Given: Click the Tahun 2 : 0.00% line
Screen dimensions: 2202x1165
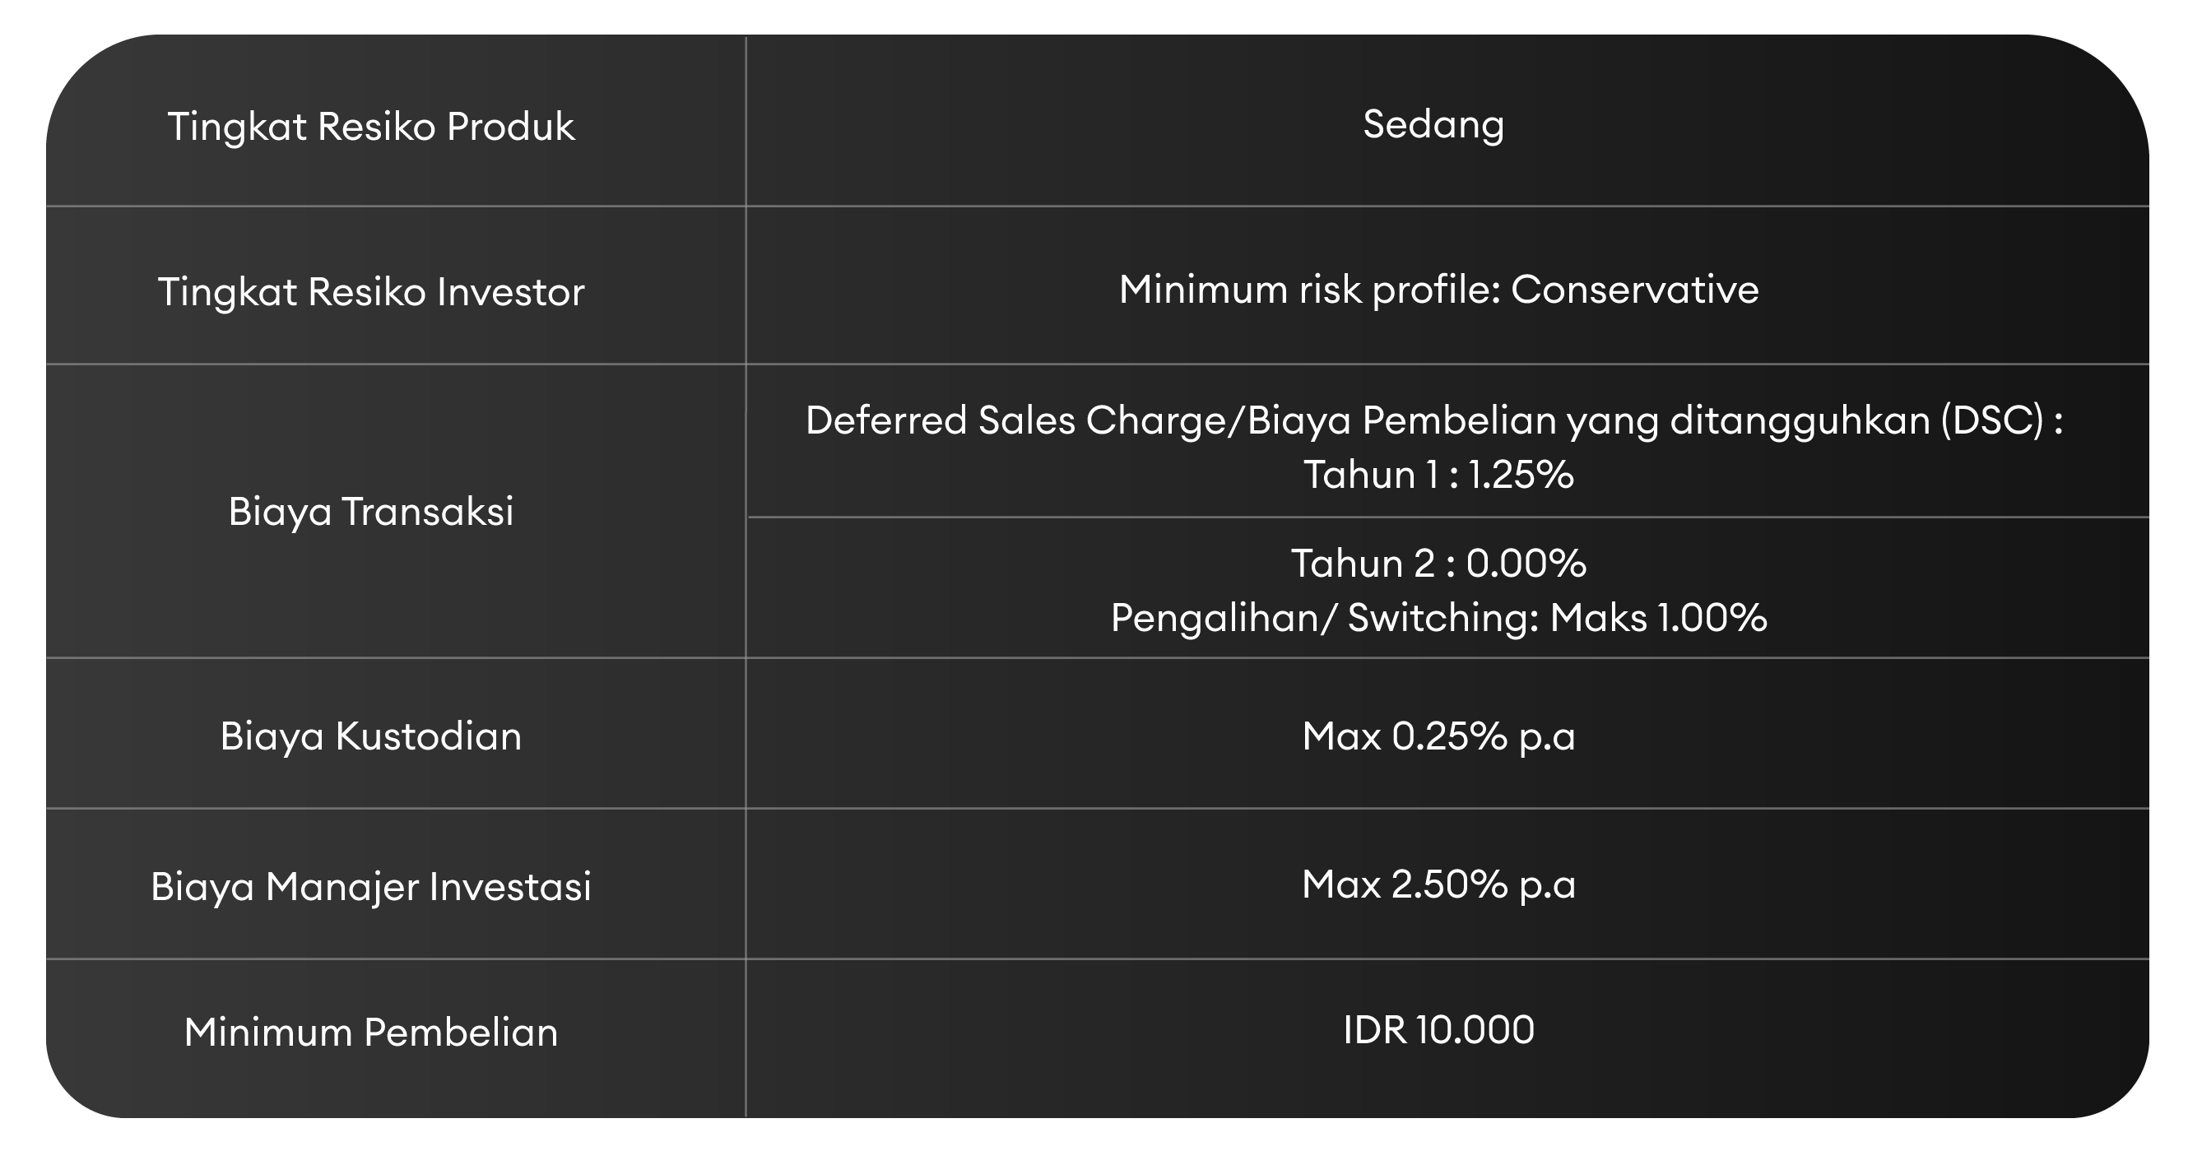Looking at the screenshot, I should pos(1438,564).
